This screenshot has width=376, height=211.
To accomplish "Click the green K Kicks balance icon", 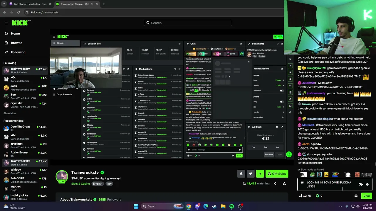I will [x=317, y=196].
